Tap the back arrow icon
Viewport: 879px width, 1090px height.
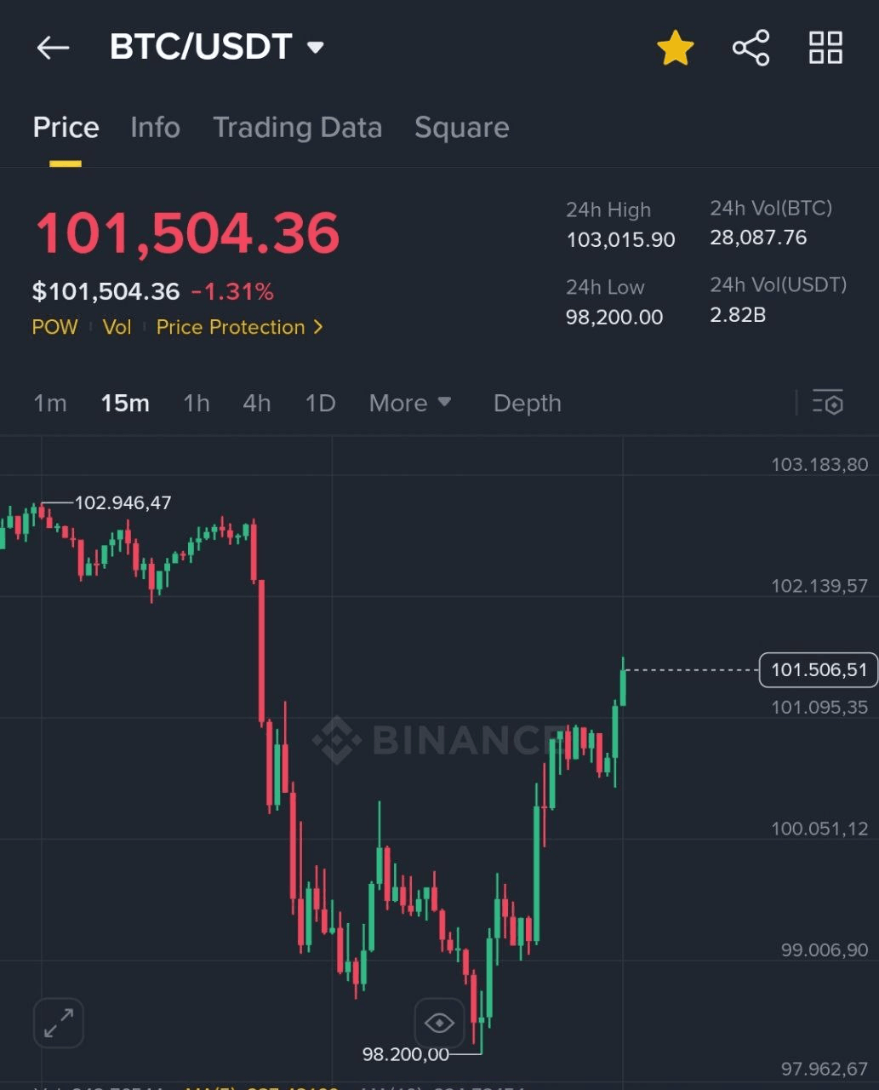[x=53, y=48]
